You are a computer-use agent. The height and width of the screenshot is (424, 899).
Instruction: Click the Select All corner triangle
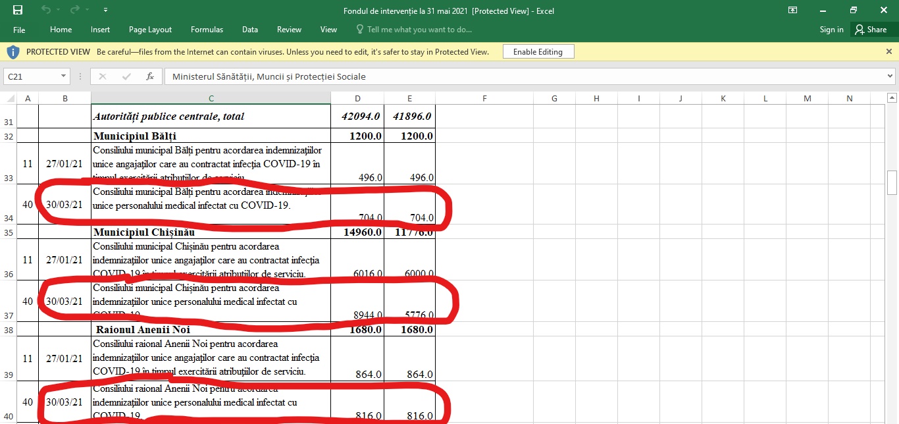[10, 99]
